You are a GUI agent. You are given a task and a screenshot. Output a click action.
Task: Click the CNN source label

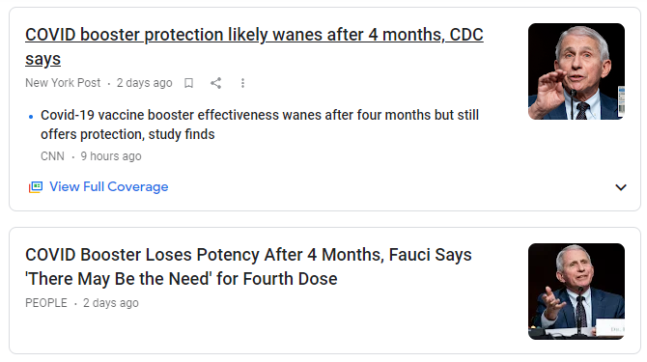click(x=52, y=156)
